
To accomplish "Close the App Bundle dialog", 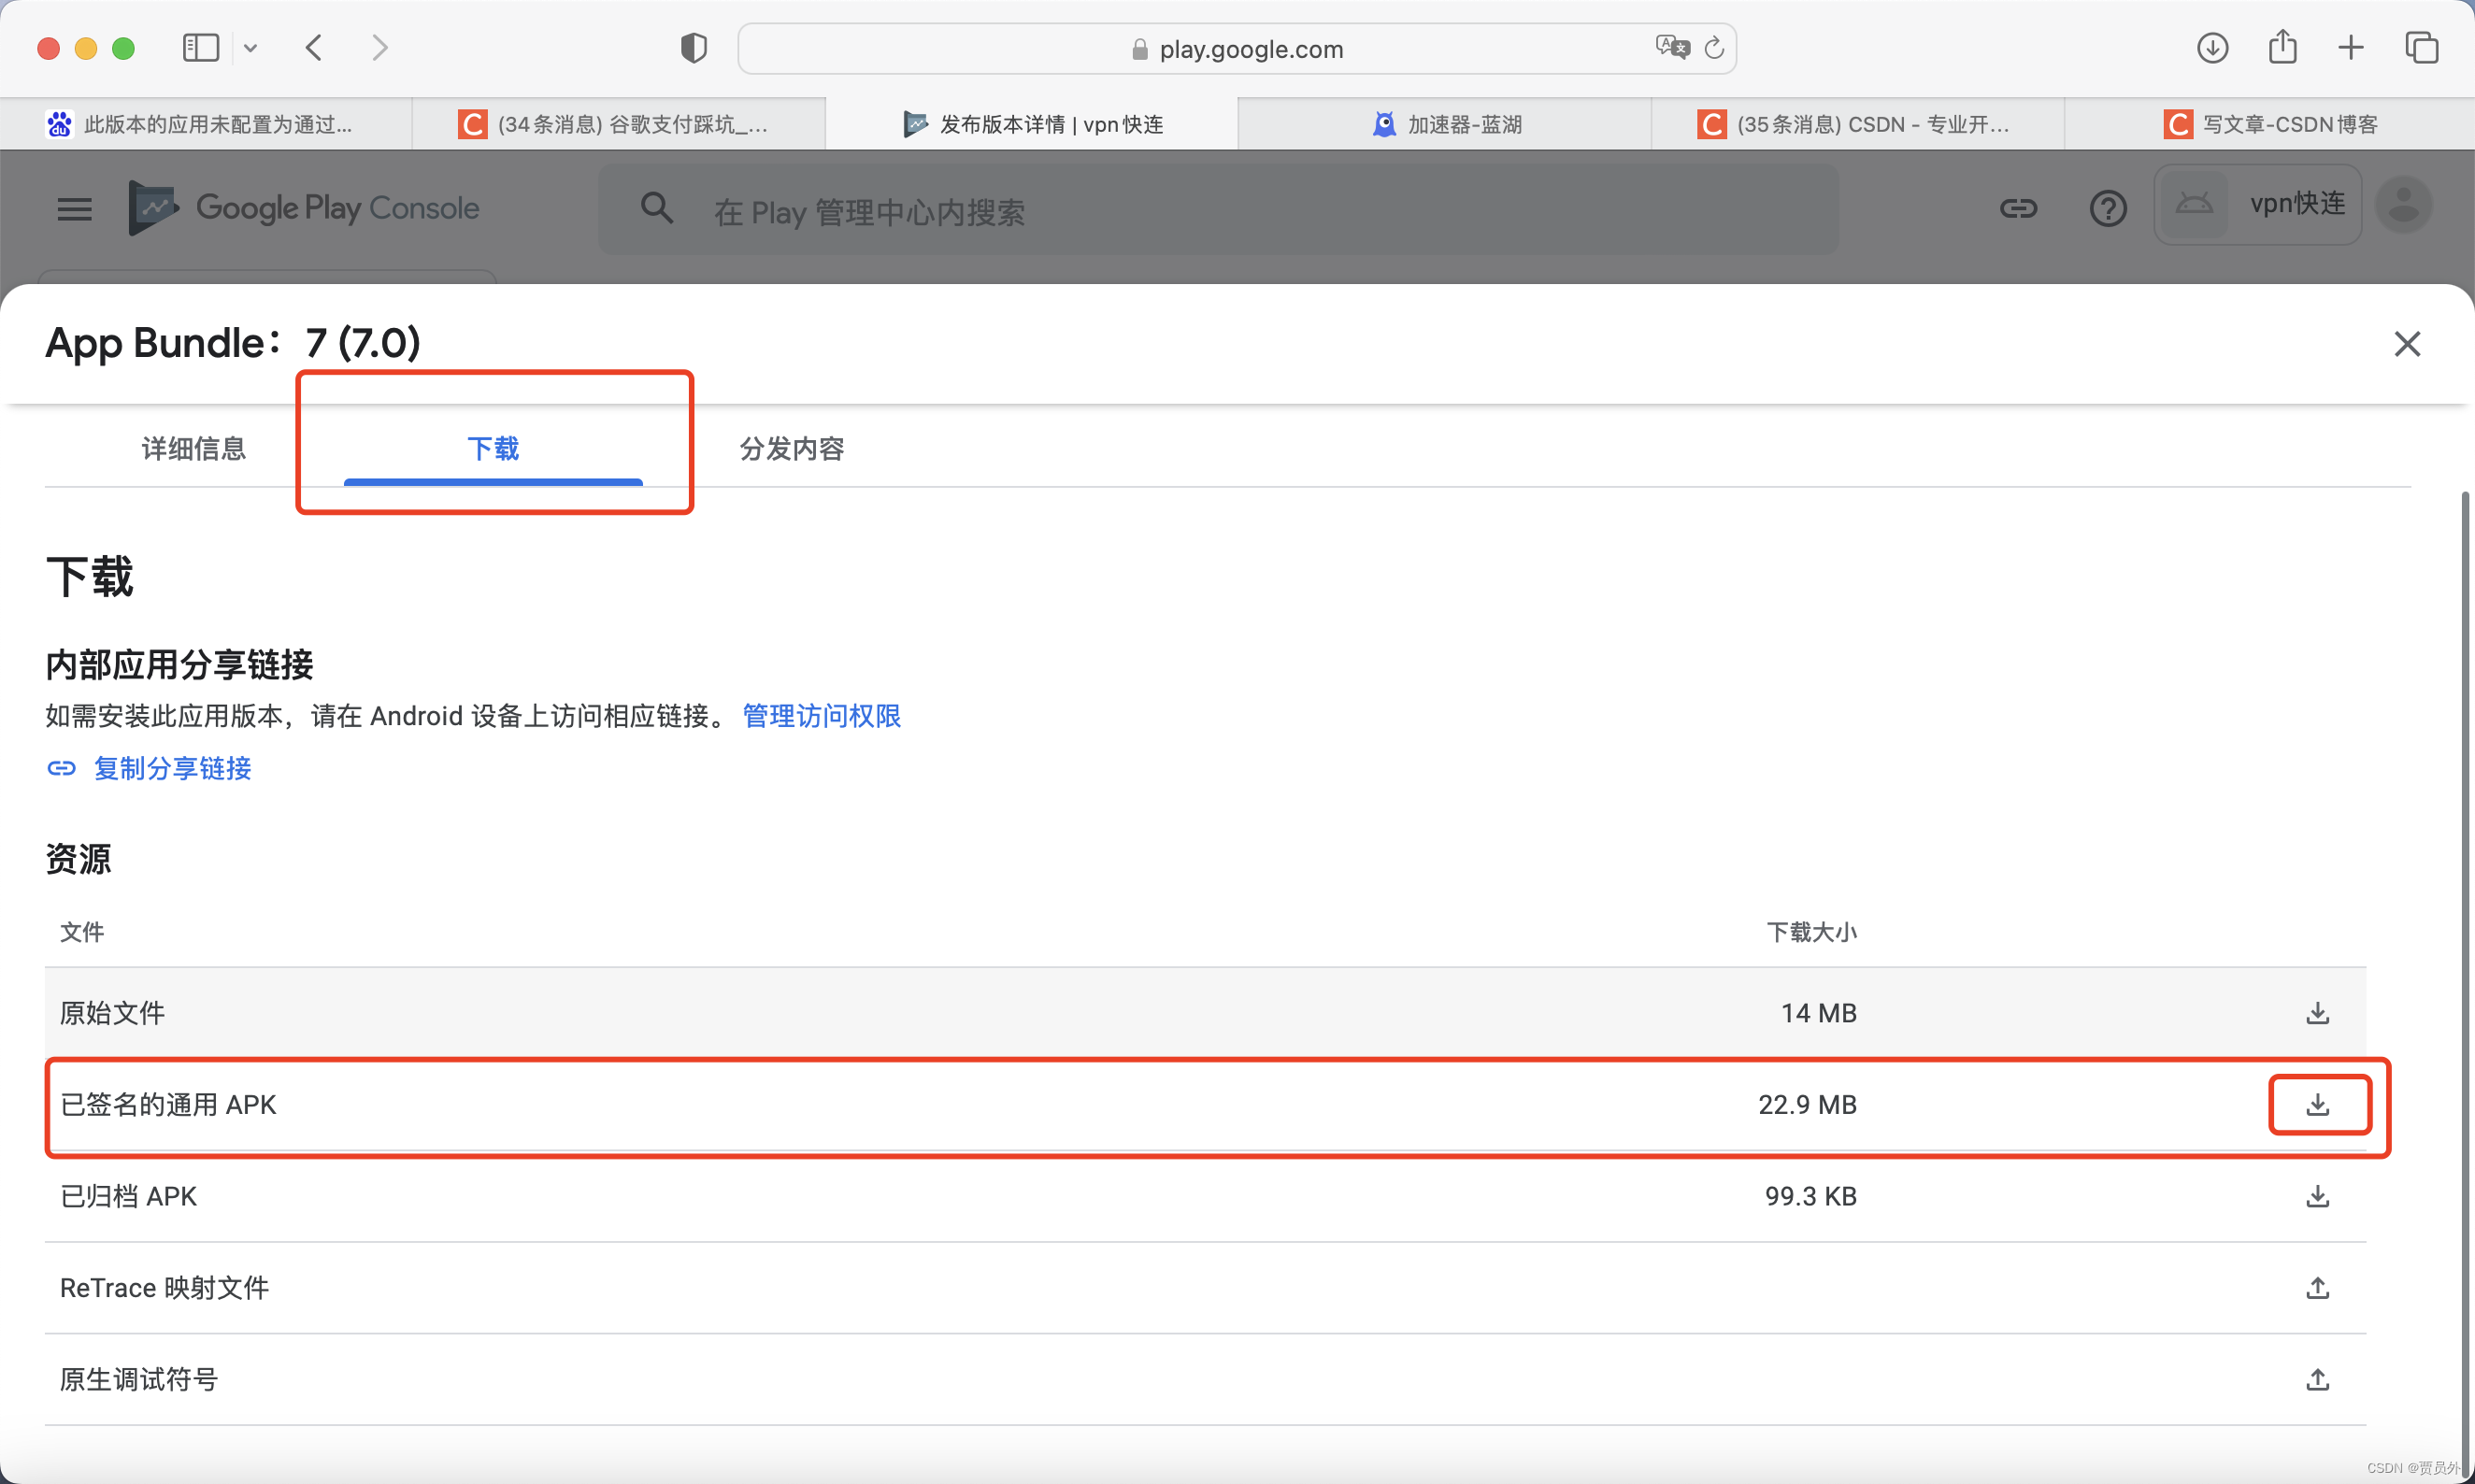I will click(x=2407, y=344).
